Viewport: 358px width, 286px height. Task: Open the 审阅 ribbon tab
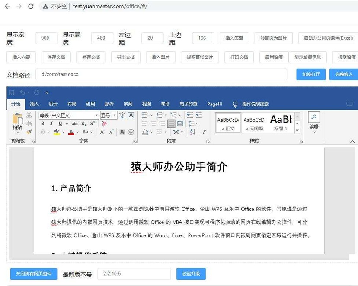(x=128, y=104)
